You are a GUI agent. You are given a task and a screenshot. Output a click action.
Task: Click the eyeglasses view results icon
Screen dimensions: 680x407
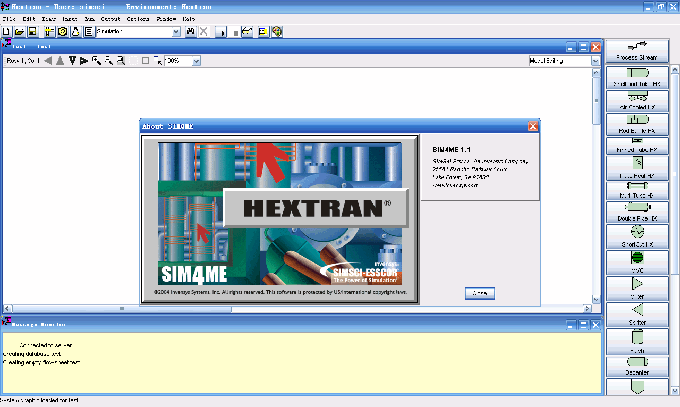pos(247,32)
